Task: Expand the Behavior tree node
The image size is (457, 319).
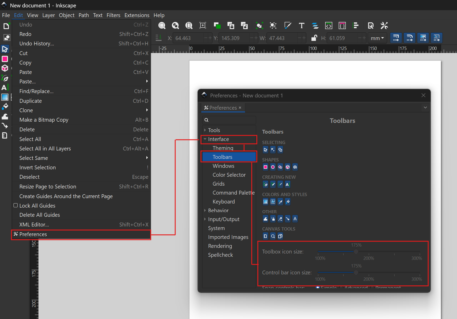Action: pos(205,210)
